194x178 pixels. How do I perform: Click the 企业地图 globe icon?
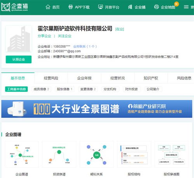[x=156, y=7]
